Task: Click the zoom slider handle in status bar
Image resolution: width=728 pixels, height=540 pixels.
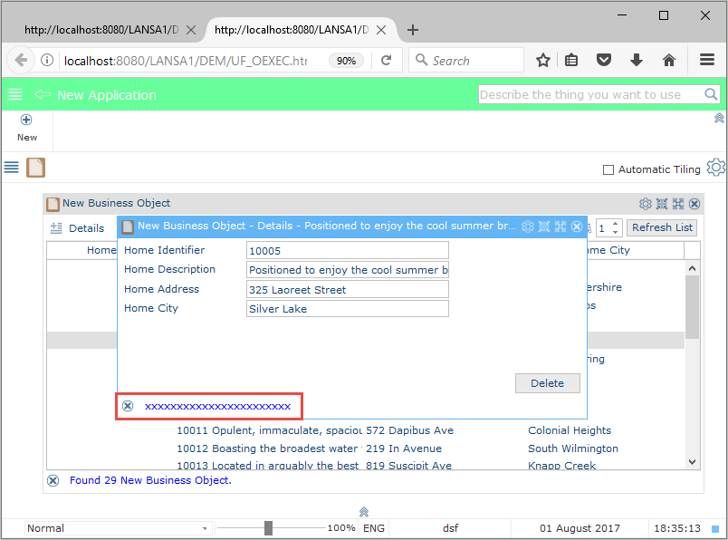Action: coord(268,528)
